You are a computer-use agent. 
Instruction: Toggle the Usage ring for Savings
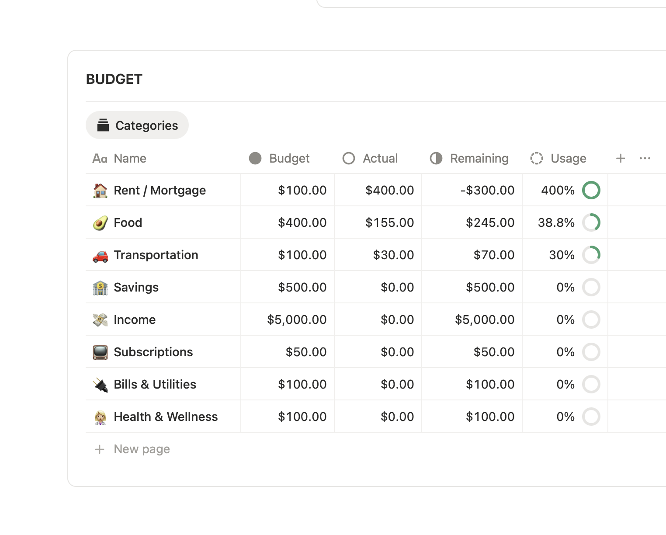pos(591,287)
